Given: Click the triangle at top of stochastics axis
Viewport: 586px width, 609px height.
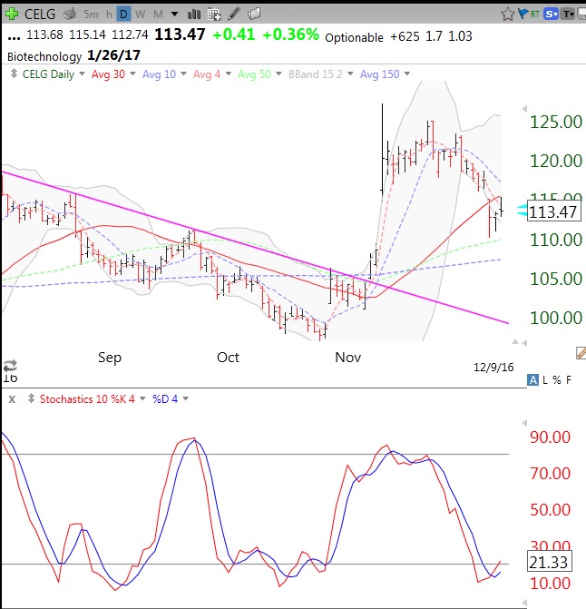Looking at the screenshot, I should 524,422.
